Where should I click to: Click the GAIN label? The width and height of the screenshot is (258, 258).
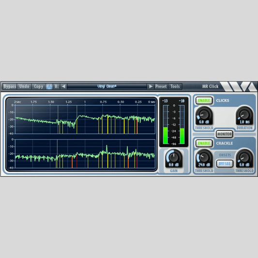click(174, 171)
